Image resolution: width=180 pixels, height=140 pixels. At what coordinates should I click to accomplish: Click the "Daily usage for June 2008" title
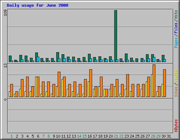(x=38, y=5)
